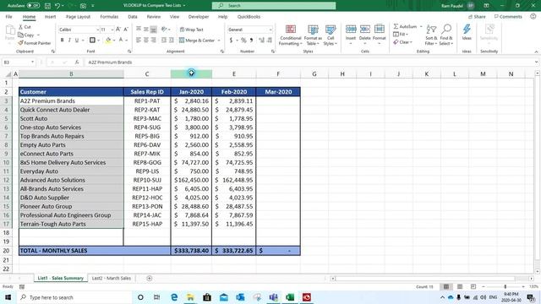The height and width of the screenshot is (304, 541).
Task: Click the Copy command
Action: coord(26,35)
